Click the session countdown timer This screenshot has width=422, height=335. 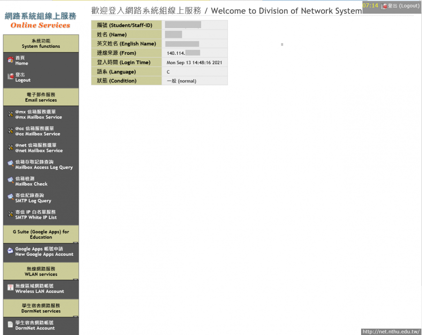pos(370,6)
